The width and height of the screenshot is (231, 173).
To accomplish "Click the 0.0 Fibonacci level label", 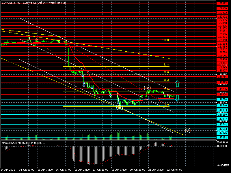I will pyautogui.click(x=167, y=105).
